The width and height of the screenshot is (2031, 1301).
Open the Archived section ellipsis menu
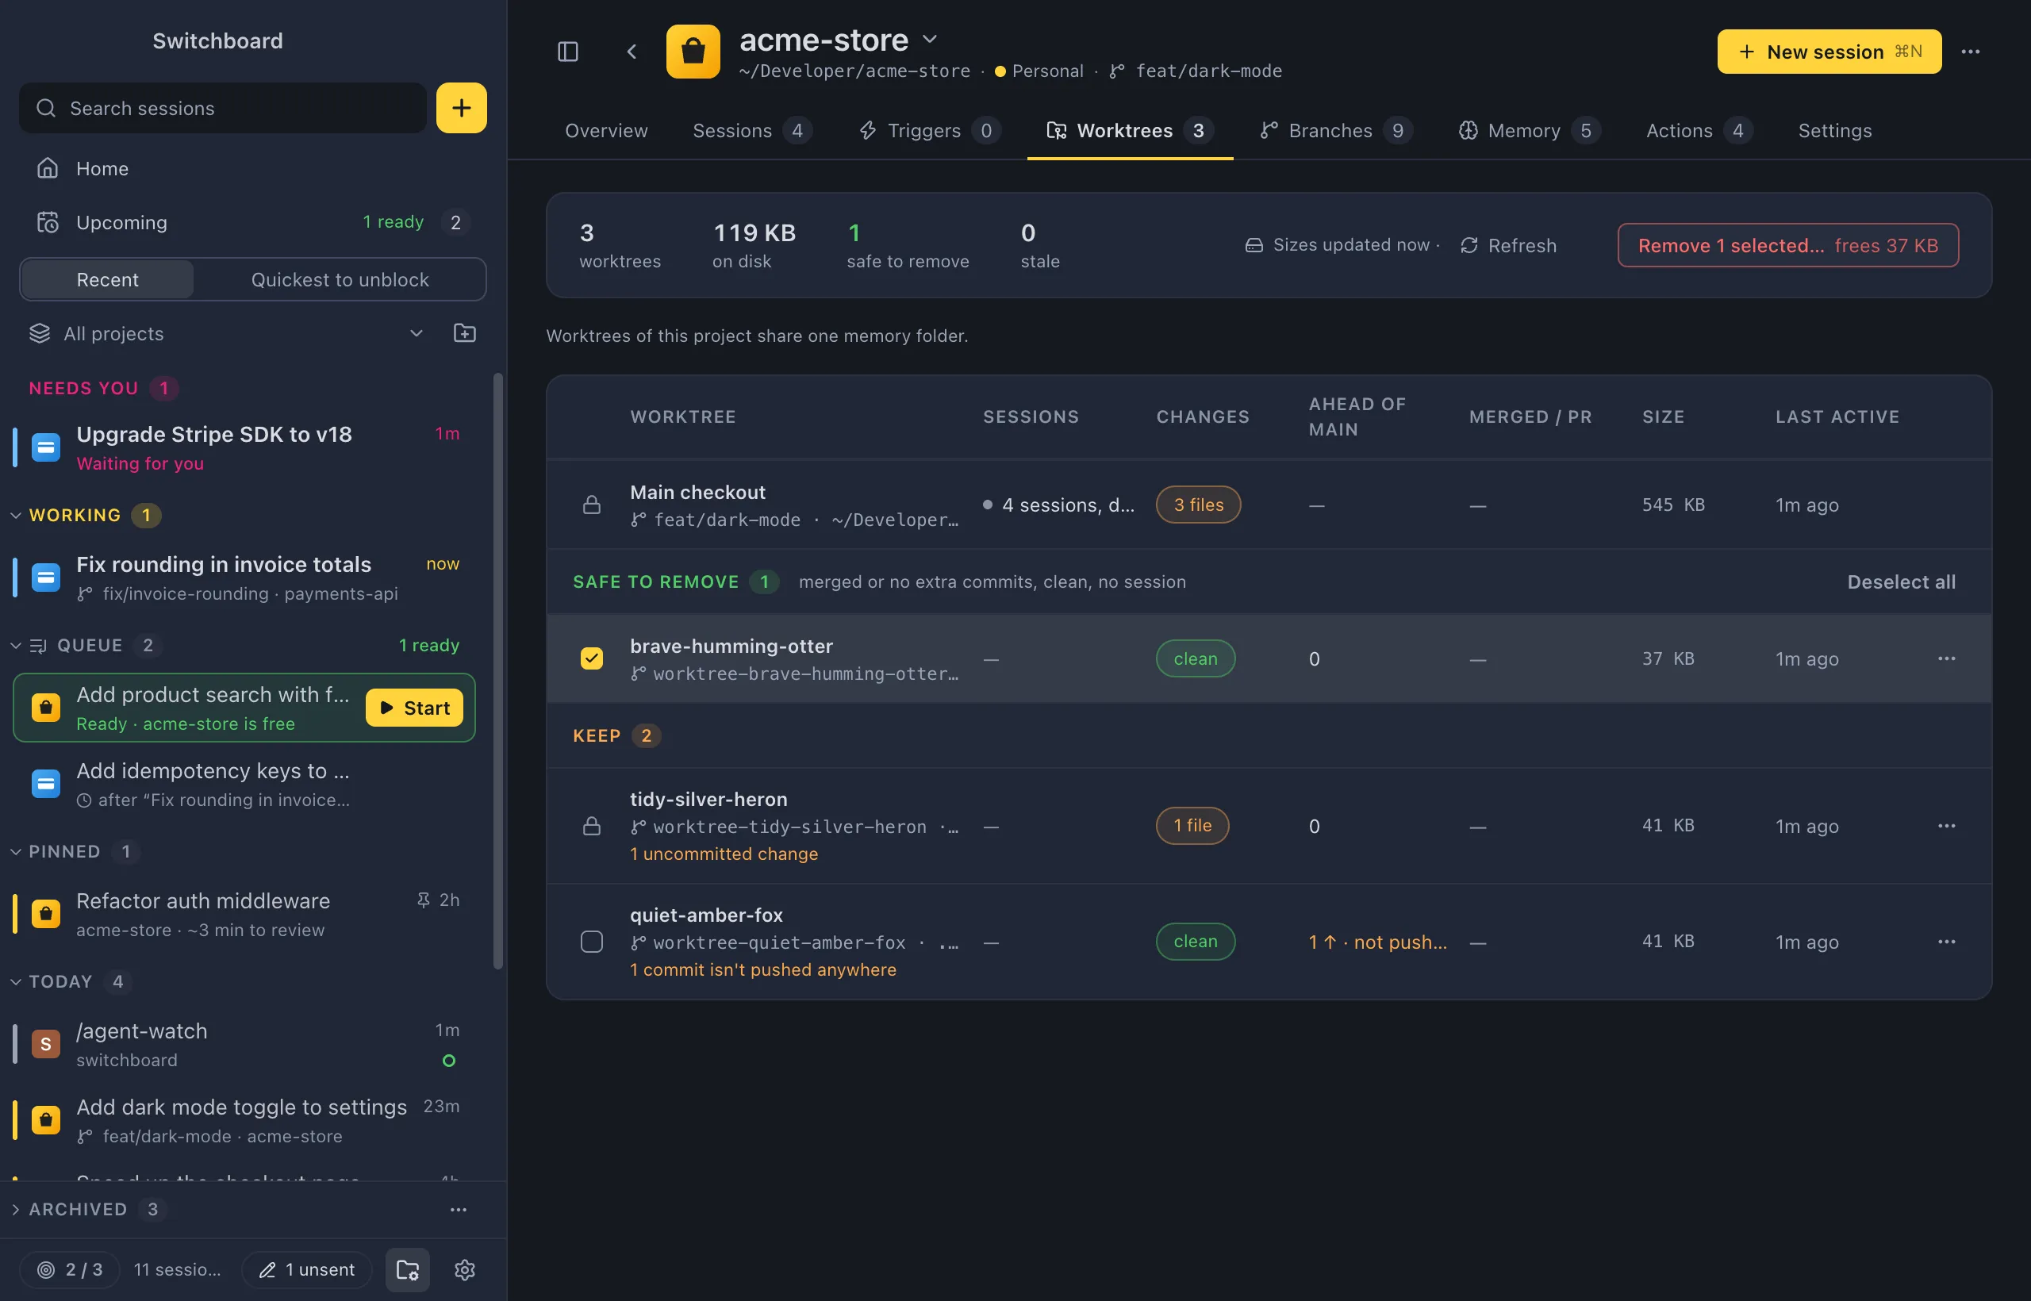458,1209
